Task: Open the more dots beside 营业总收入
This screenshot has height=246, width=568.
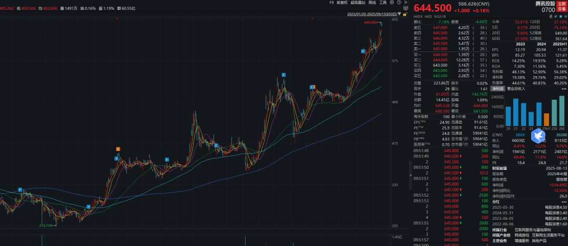Action: tap(564, 89)
